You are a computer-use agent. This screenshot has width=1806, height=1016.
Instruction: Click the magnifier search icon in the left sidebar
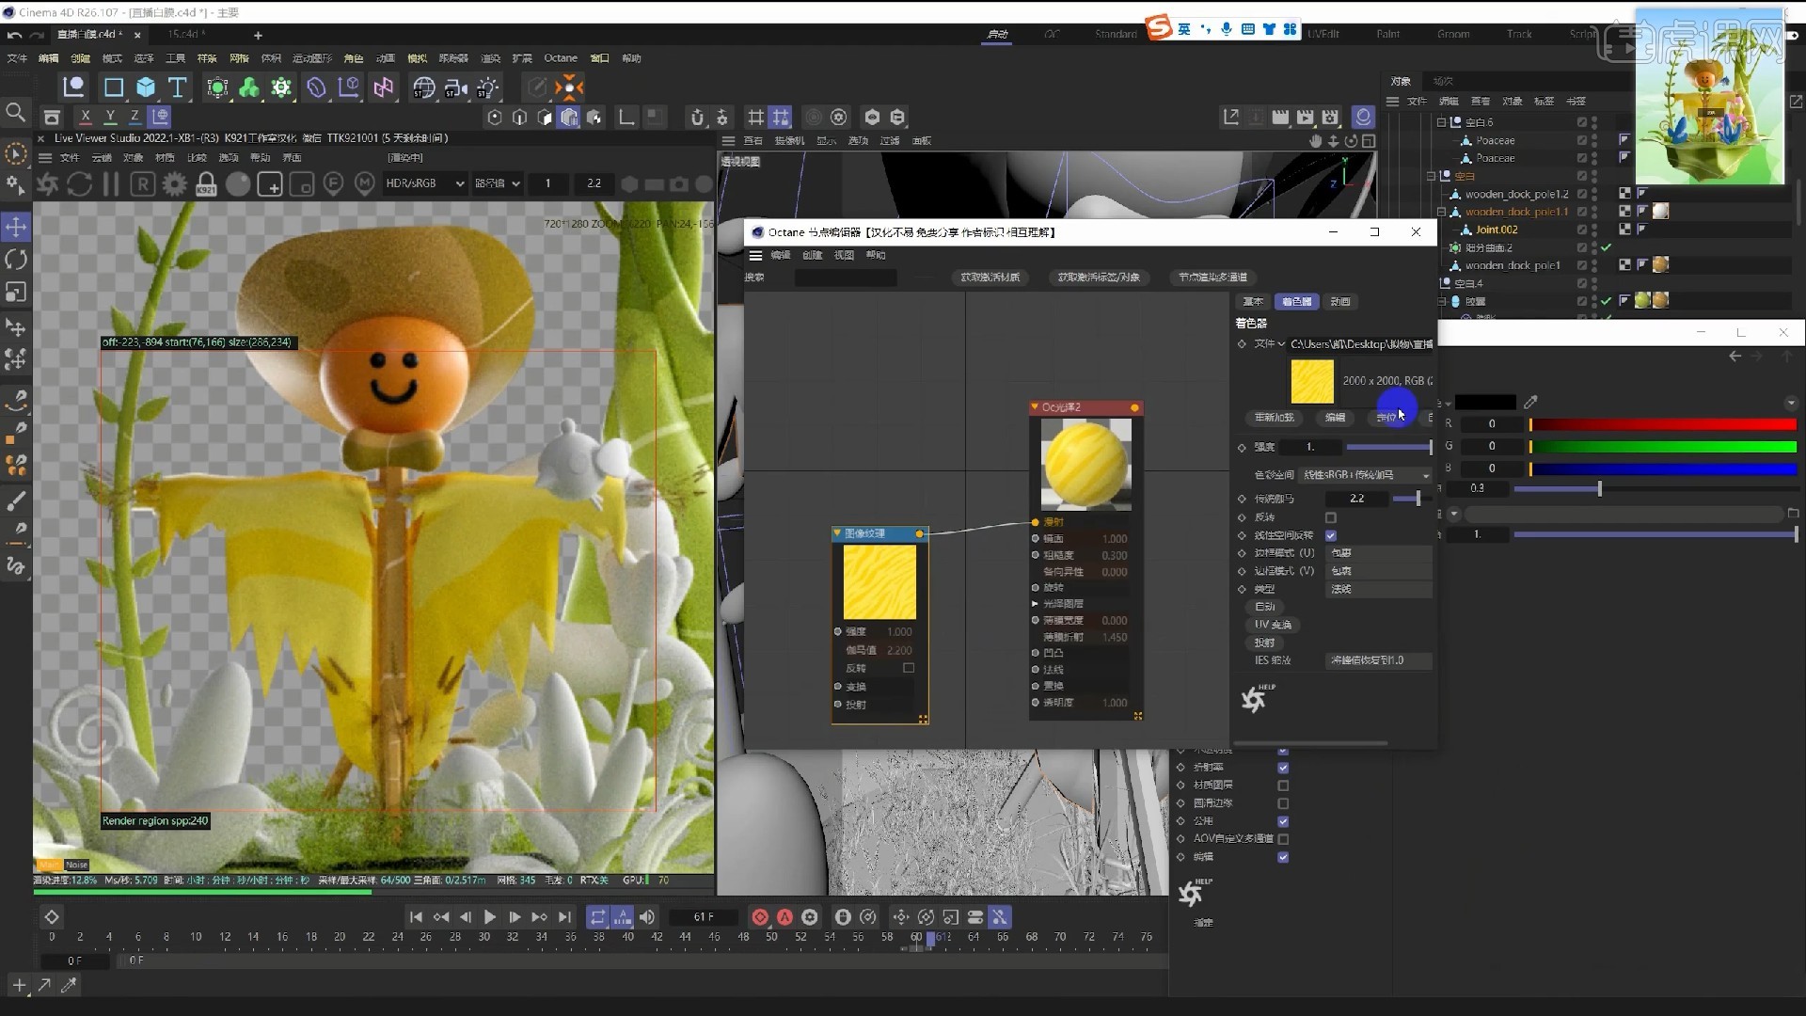coord(15,112)
